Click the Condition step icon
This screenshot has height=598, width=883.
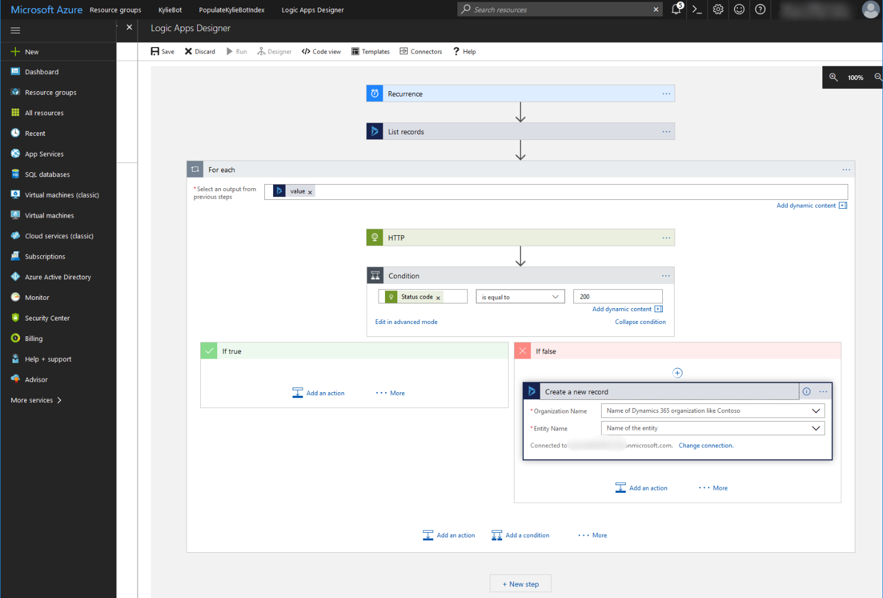pyautogui.click(x=375, y=276)
